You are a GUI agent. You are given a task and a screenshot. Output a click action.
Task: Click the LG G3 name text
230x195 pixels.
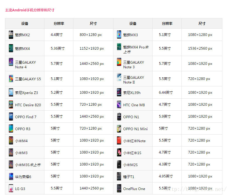tap(20, 189)
